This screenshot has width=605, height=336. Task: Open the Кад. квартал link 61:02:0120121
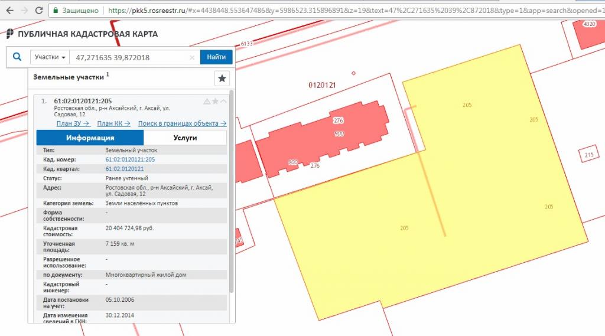click(124, 168)
